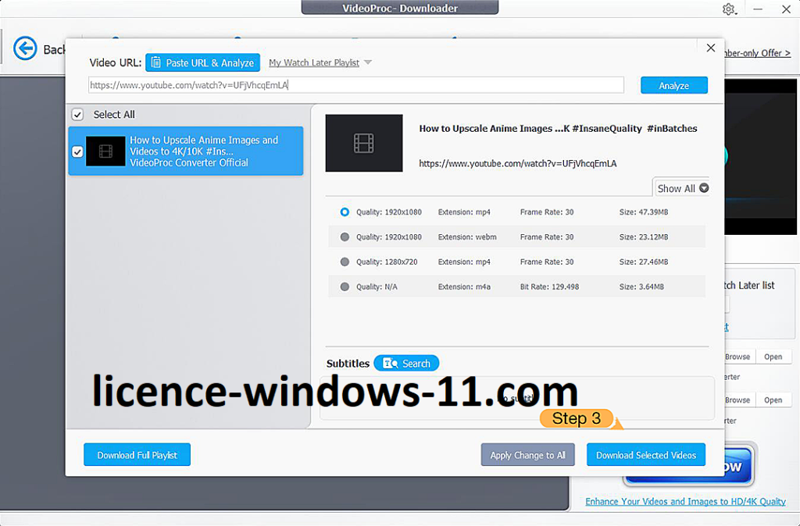This screenshot has height=526, width=800.
Task: Choose the 1280x720 mp4 format
Action: pyautogui.click(x=345, y=262)
